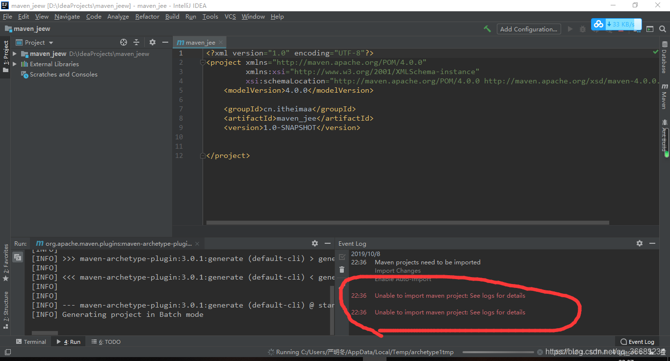The image size is (670, 361).
Task: Toggle the 4: Run tool window button
Action: coord(69,342)
